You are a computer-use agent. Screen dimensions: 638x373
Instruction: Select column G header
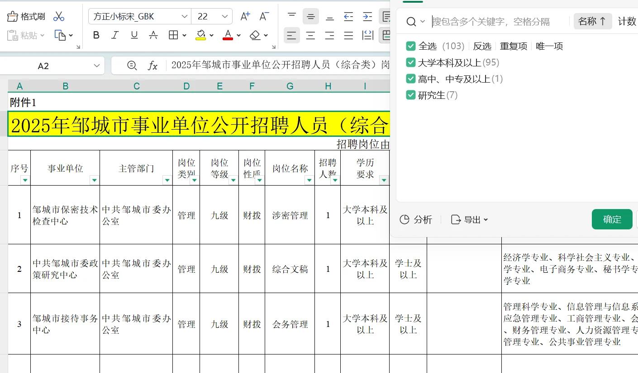click(290, 86)
